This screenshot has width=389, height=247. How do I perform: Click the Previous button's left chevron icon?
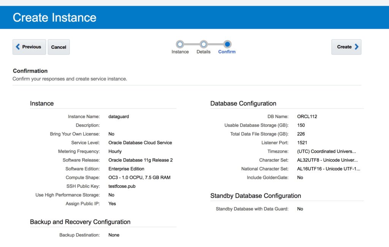pos(18,47)
